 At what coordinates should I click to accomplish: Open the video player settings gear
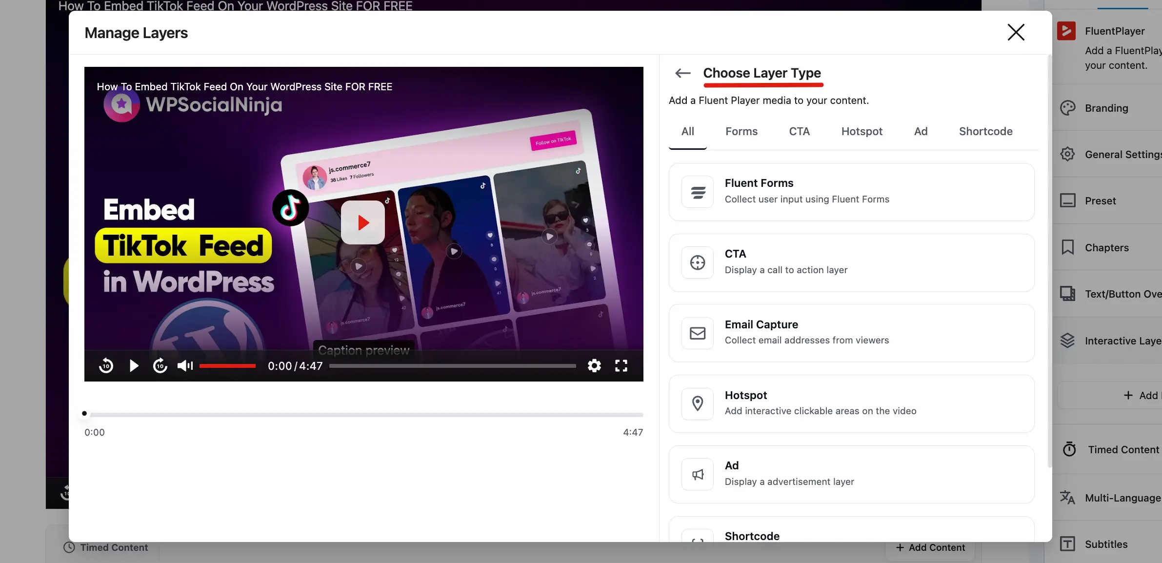(x=594, y=365)
